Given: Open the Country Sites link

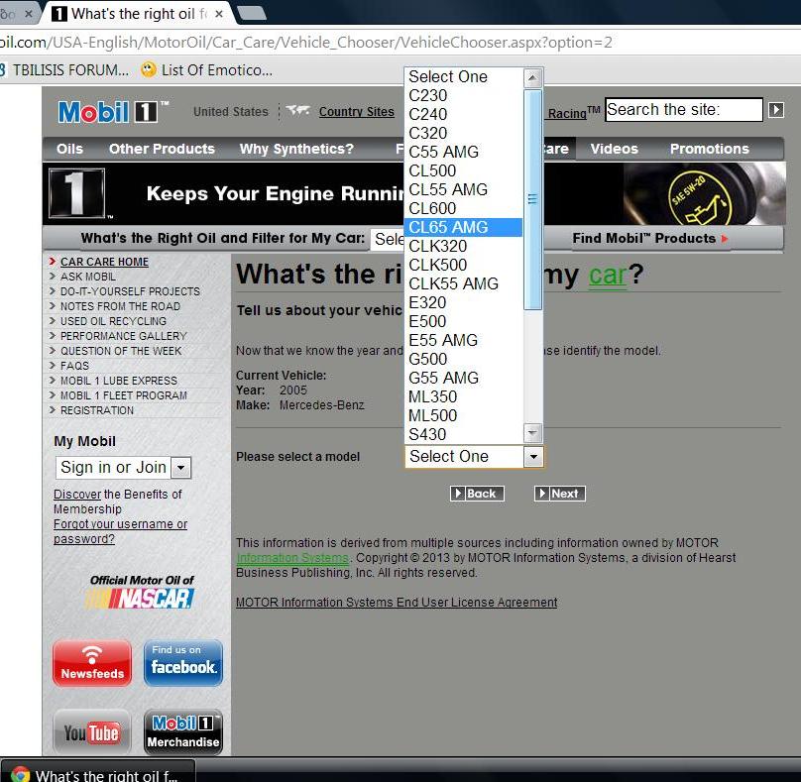Looking at the screenshot, I should [x=357, y=112].
